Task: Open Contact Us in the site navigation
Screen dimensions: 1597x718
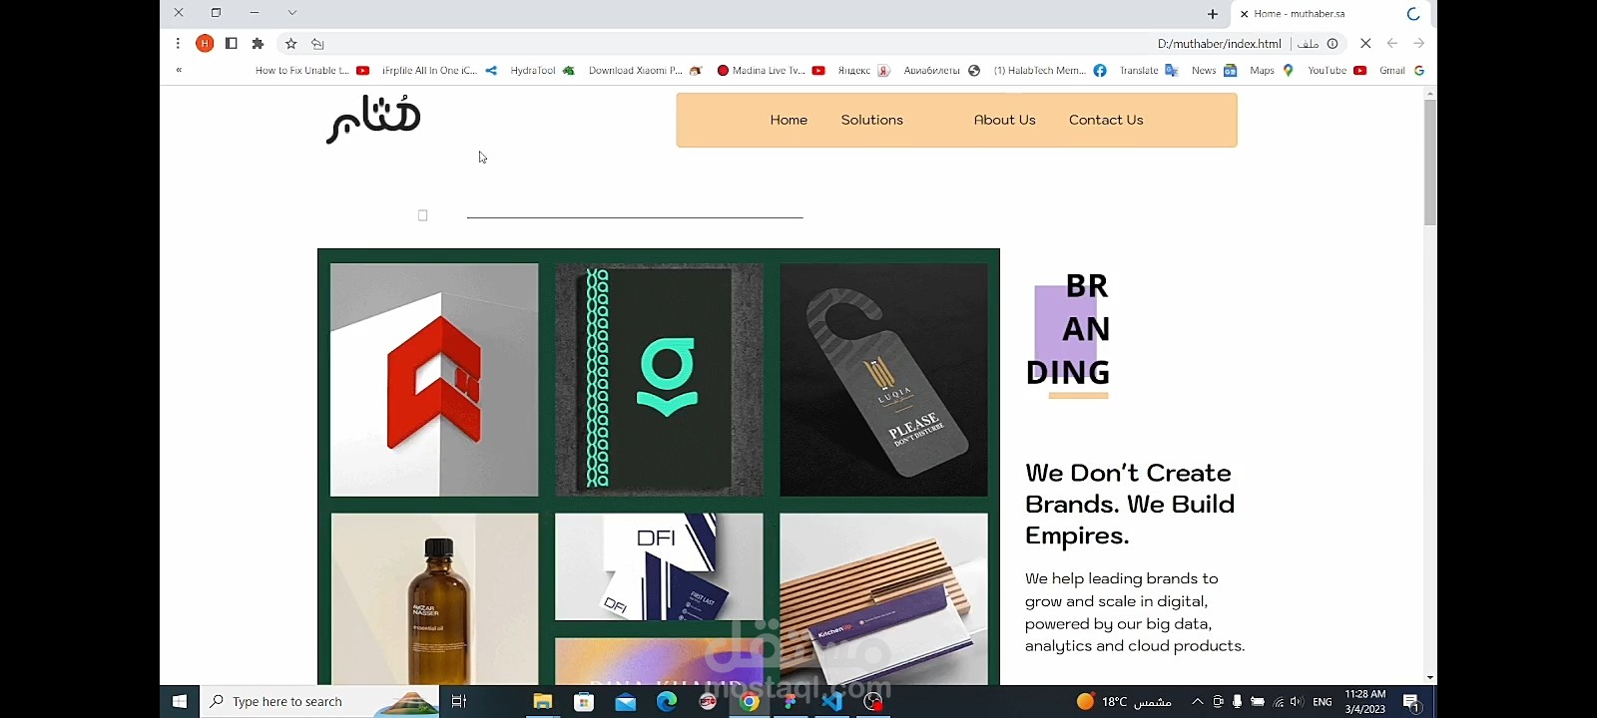Action: (x=1106, y=120)
